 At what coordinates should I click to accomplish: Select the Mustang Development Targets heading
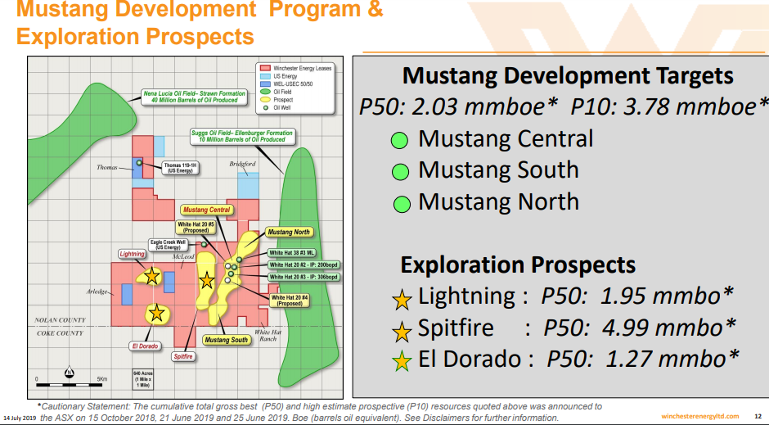(x=568, y=75)
